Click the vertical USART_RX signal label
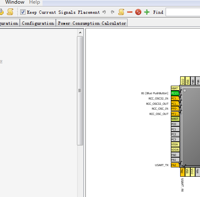Viewport: 200px width, 197px height. 182,185
